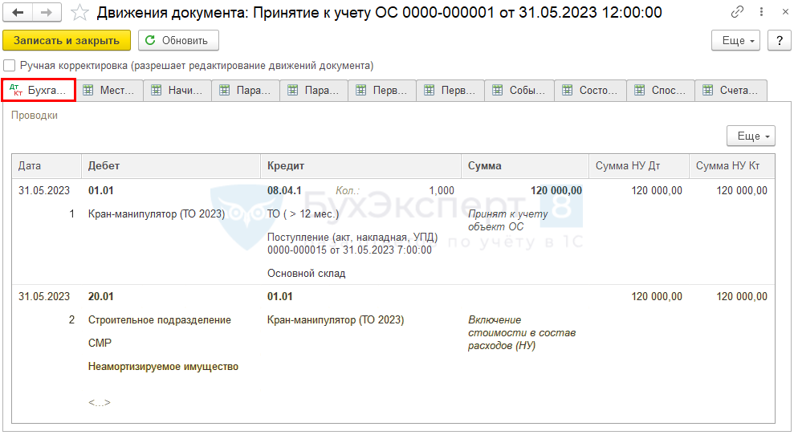Expand the <...> hidden subconto entry
Screen dimensions: 794x435
coord(100,402)
